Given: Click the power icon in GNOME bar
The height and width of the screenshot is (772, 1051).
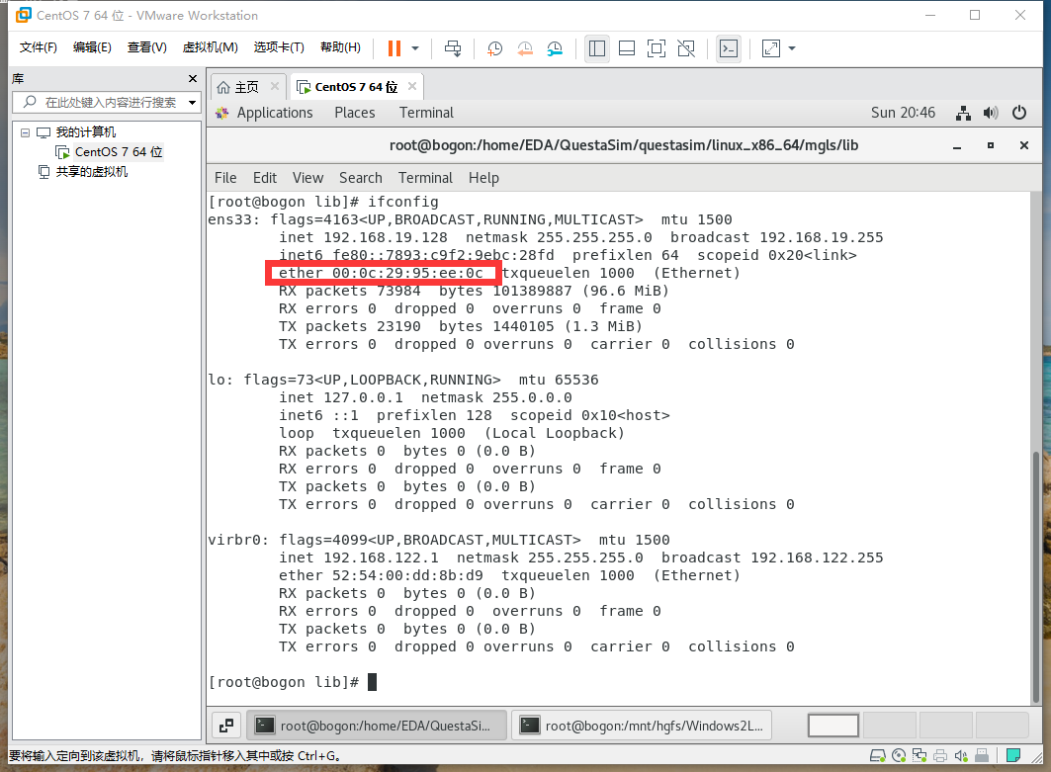Looking at the screenshot, I should click(x=1019, y=113).
